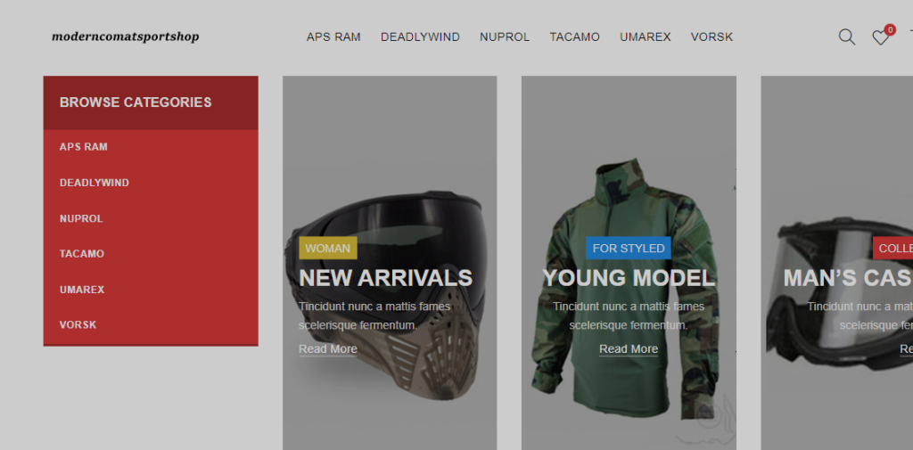This screenshot has height=450, width=913.
Task: Open the search magnifier icon
Action: [x=847, y=37]
